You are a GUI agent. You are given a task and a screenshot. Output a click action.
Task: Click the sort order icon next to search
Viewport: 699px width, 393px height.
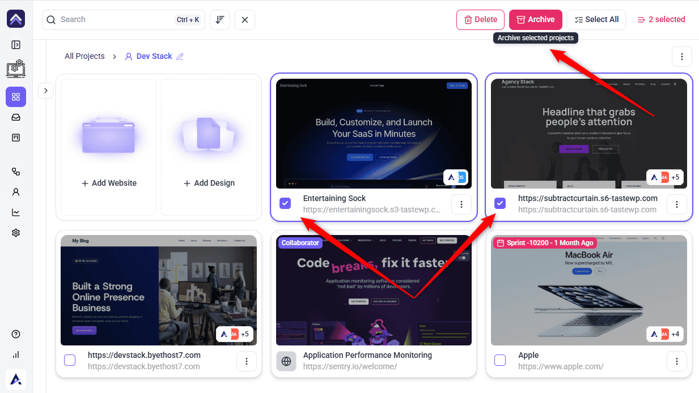pyautogui.click(x=220, y=20)
